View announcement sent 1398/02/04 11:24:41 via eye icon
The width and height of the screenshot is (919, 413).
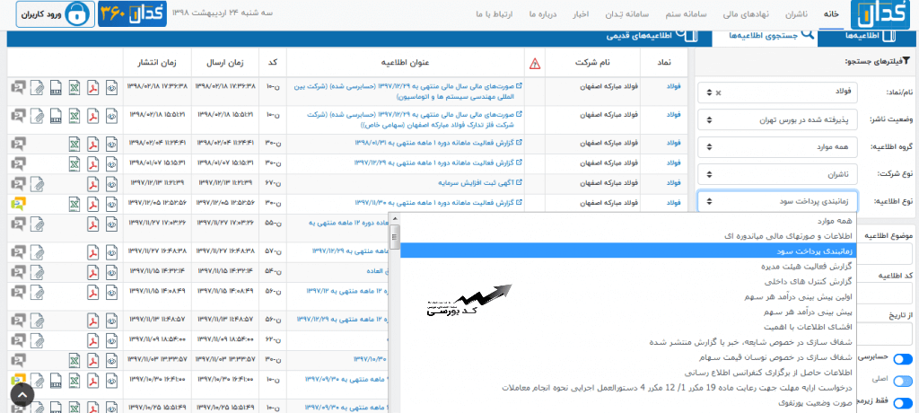tap(111, 145)
